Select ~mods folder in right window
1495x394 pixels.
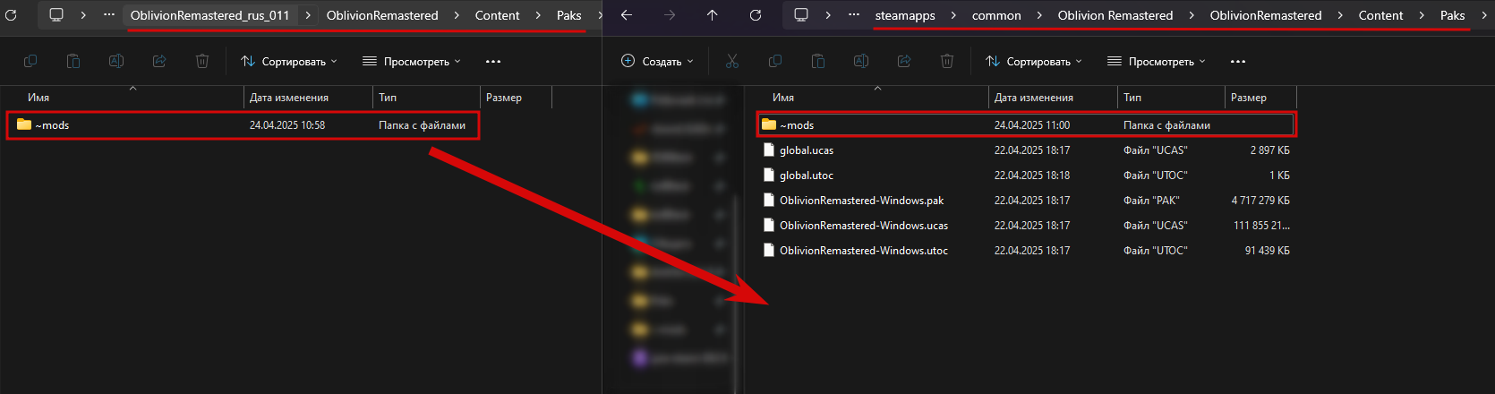tap(1026, 125)
